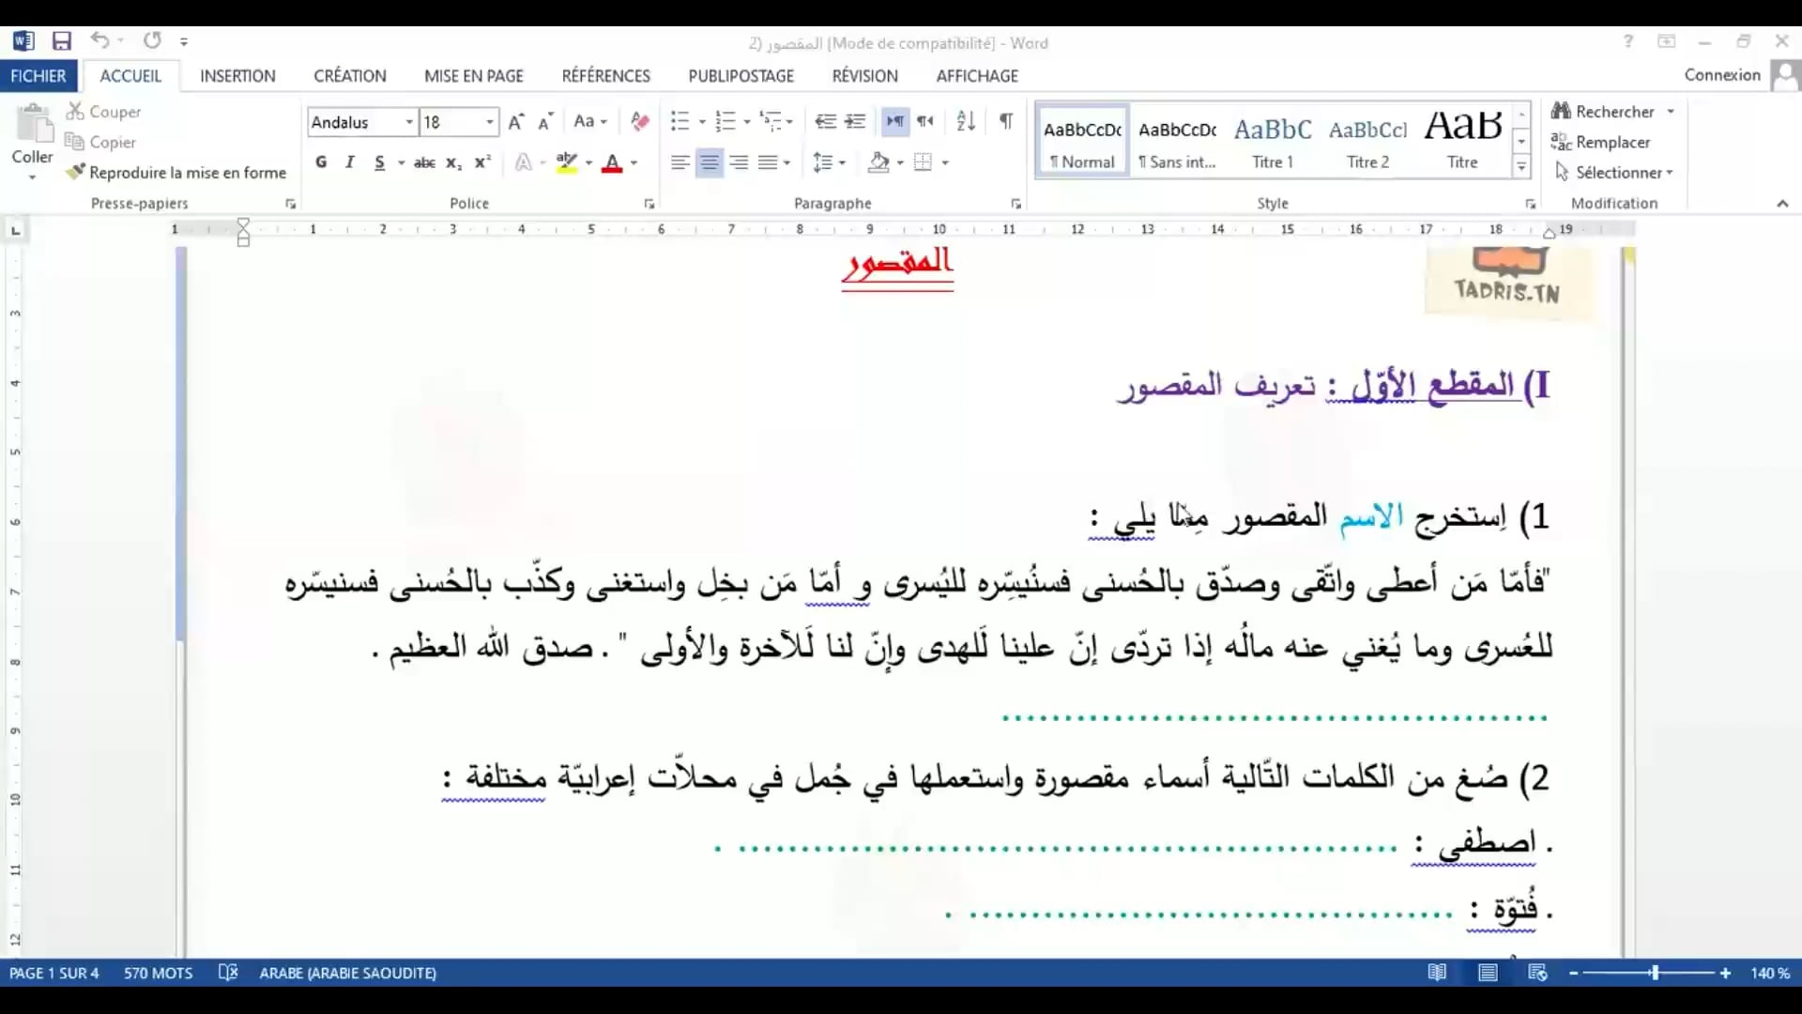Click the clear formatting eraser icon
This screenshot has height=1014, width=1802.
(x=640, y=121)
